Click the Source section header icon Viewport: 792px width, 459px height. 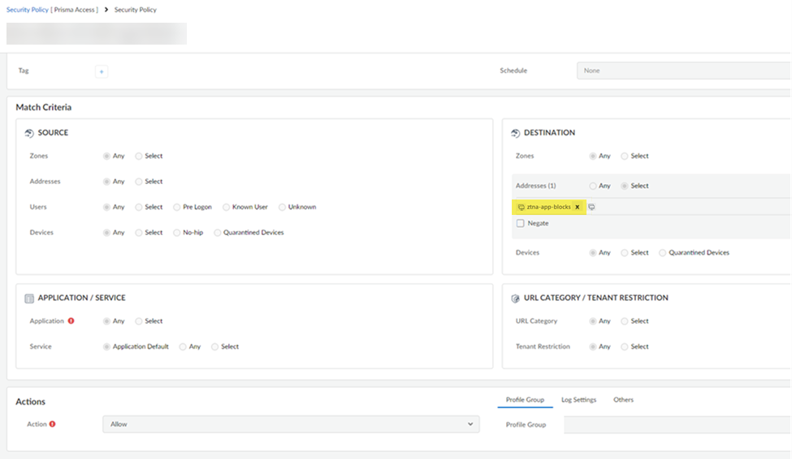(x=29, y=133)
